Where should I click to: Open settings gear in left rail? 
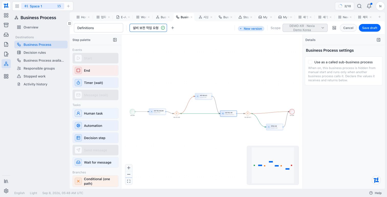[6, 191]
